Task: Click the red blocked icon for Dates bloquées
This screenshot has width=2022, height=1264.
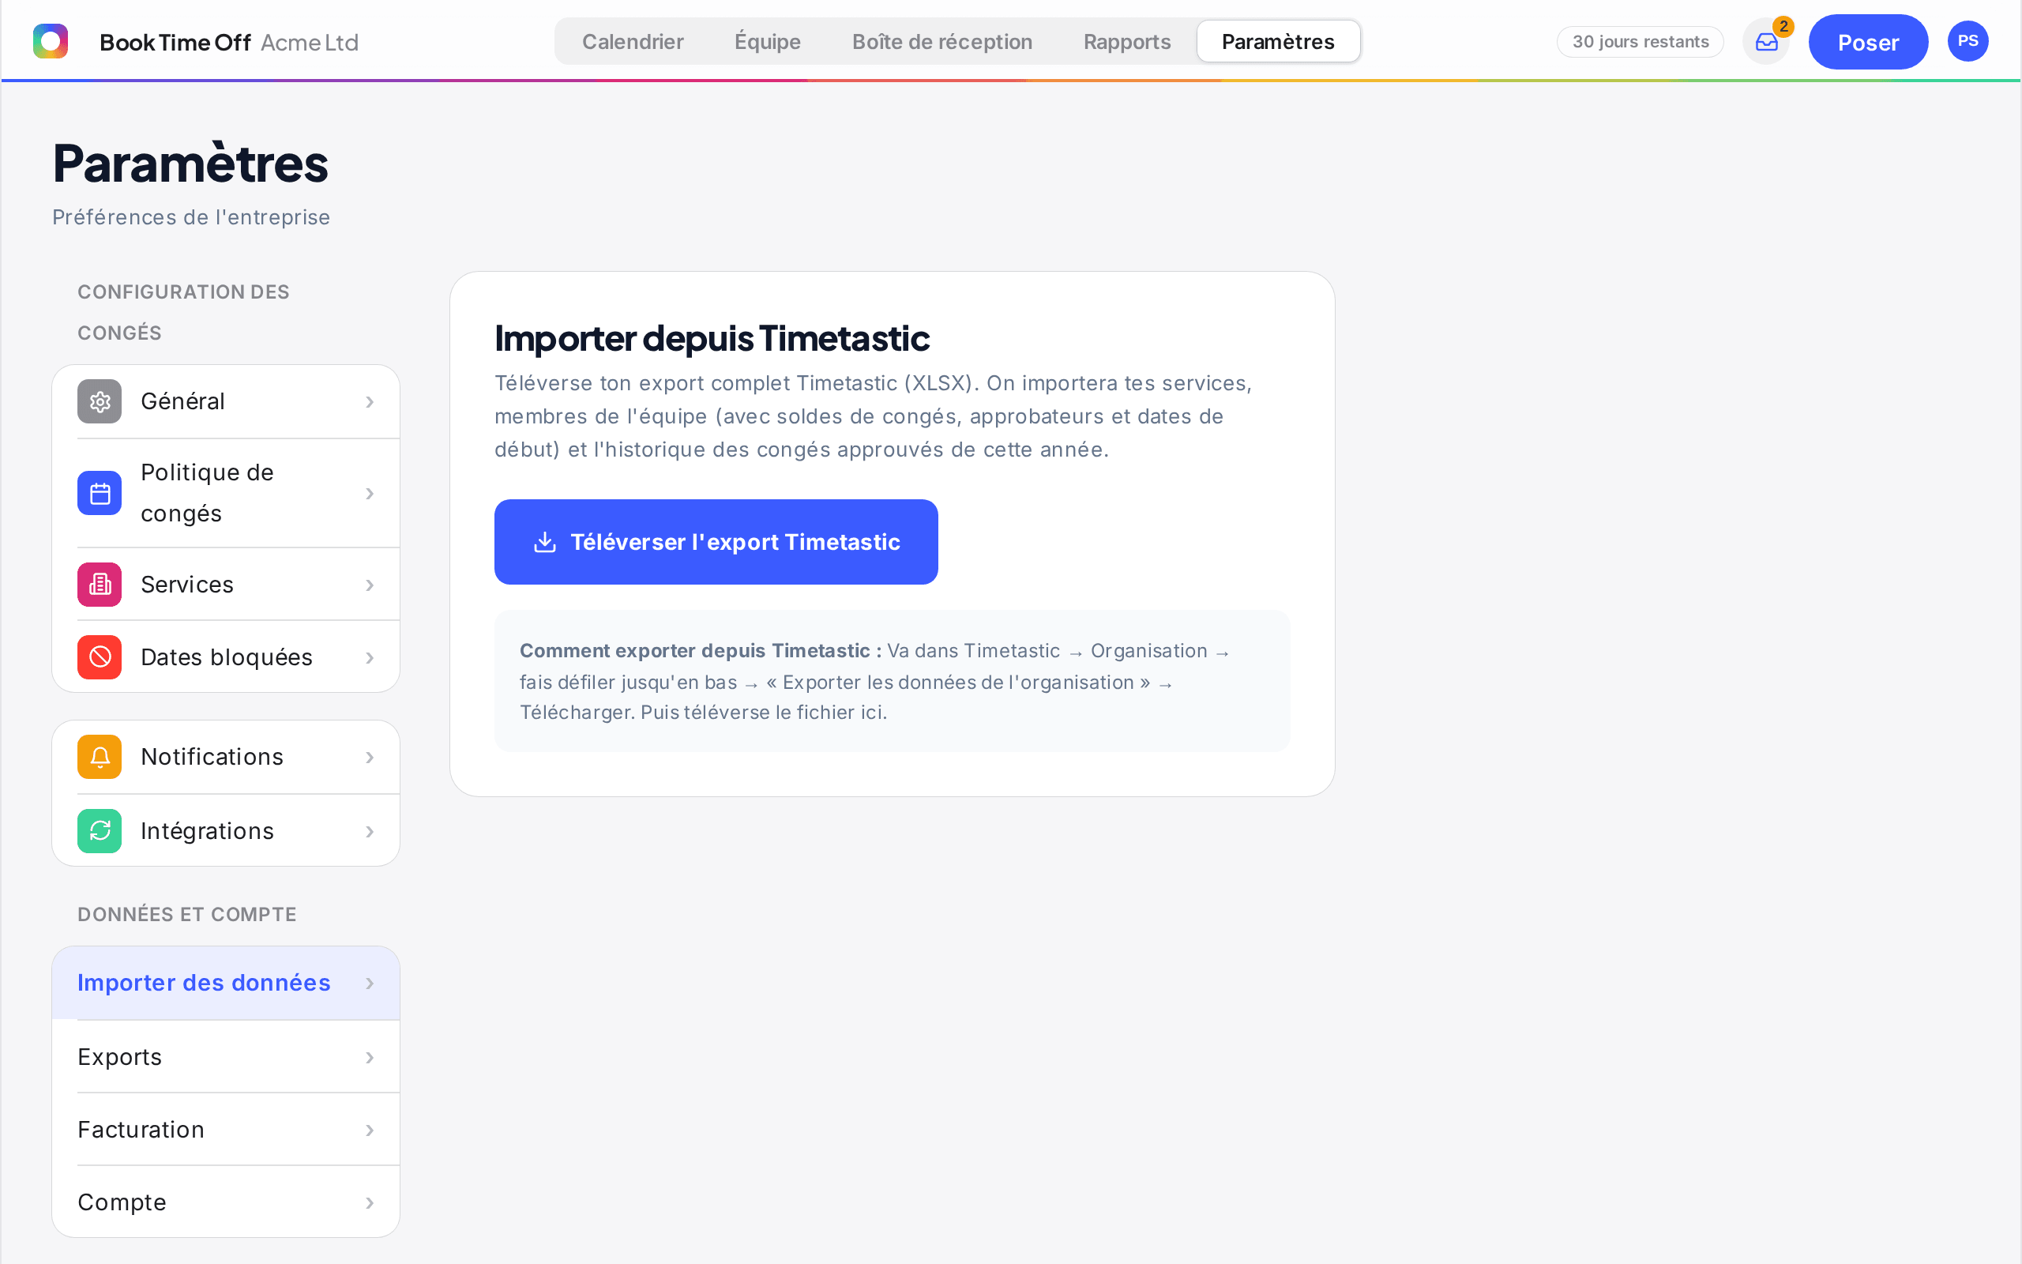Action: click(x=100, y=657)
